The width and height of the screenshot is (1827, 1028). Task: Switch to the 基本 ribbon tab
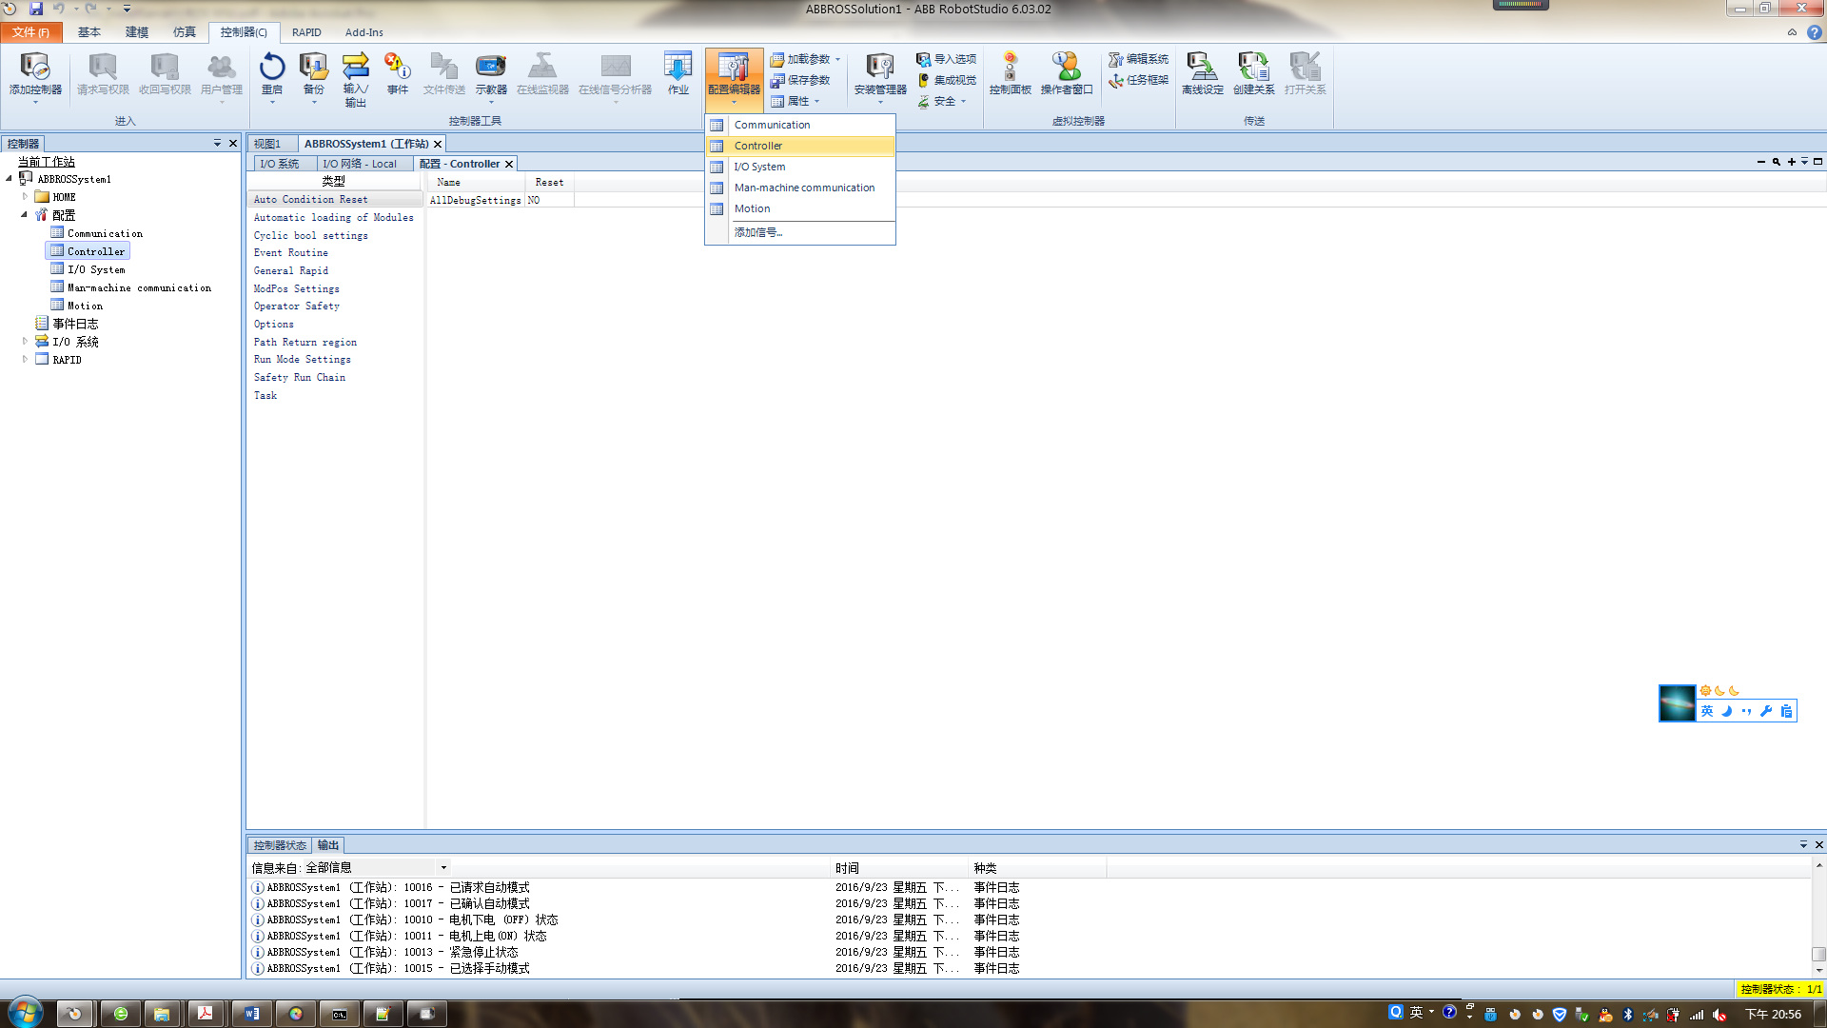pyautogui.click(x=89, y=32)
